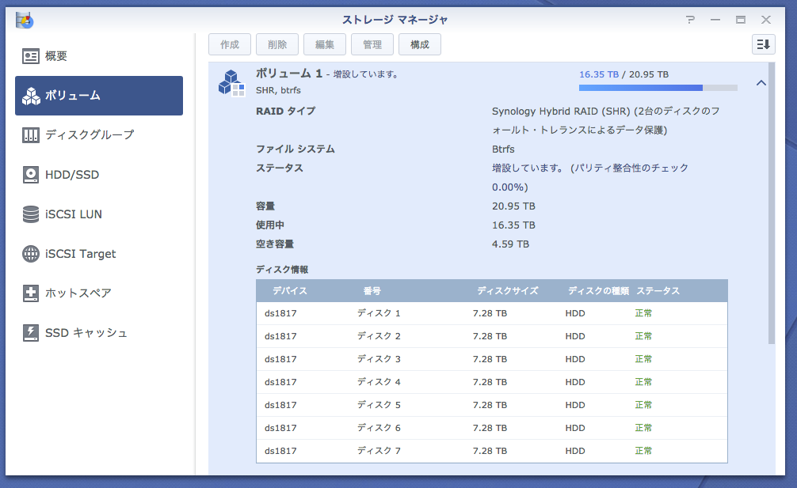The width and height of the screenshot is (797, 488).
Task: Click the SSD キャッシュ lightning icon
Action: point(31,333)
